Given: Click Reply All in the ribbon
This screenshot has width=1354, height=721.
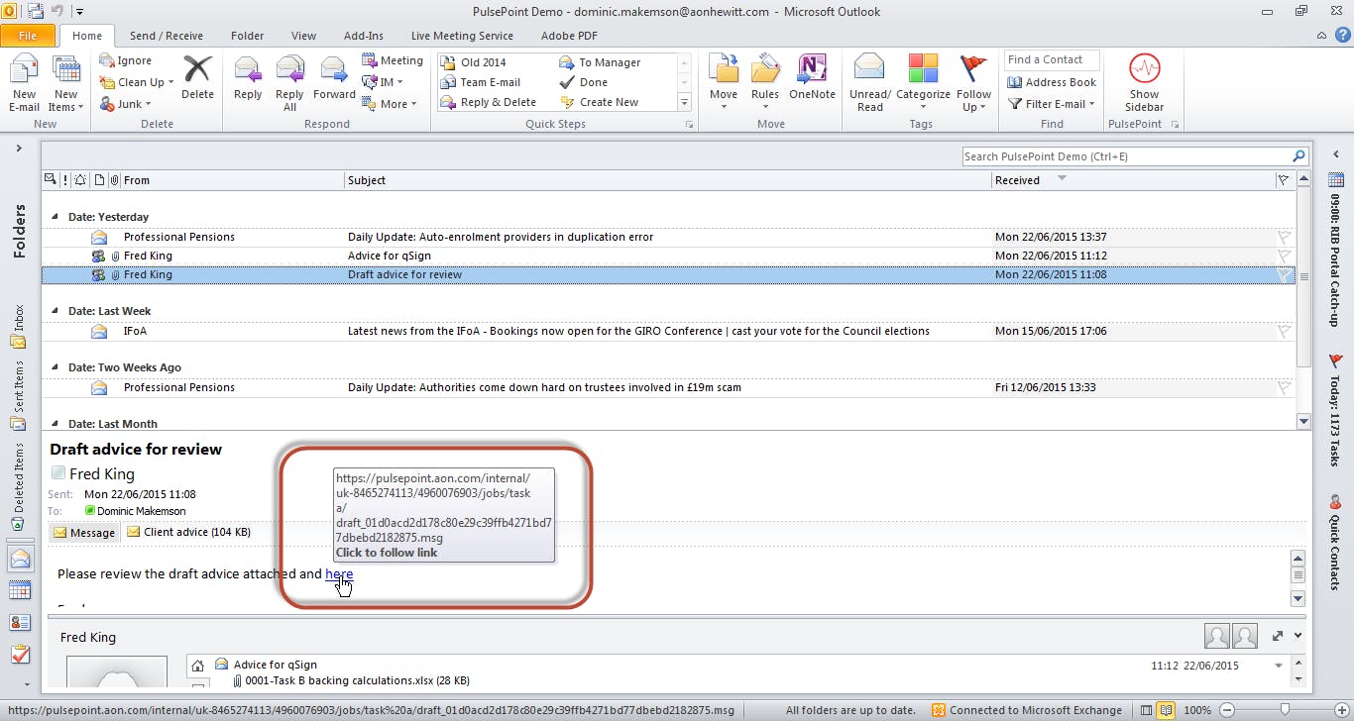Looking at the screenshot, I should click(290, 84).
